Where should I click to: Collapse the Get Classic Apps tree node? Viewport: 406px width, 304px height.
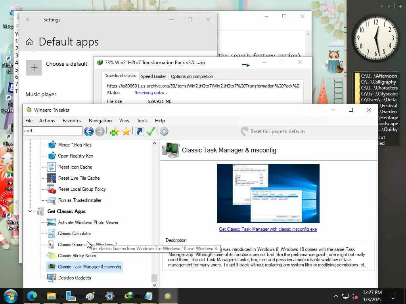click(30, 211)
